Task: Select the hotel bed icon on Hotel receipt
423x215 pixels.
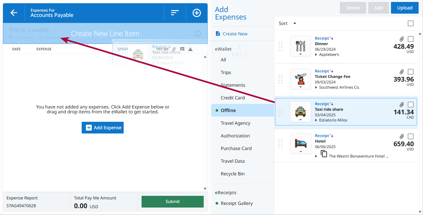Action: pos(300,142)
